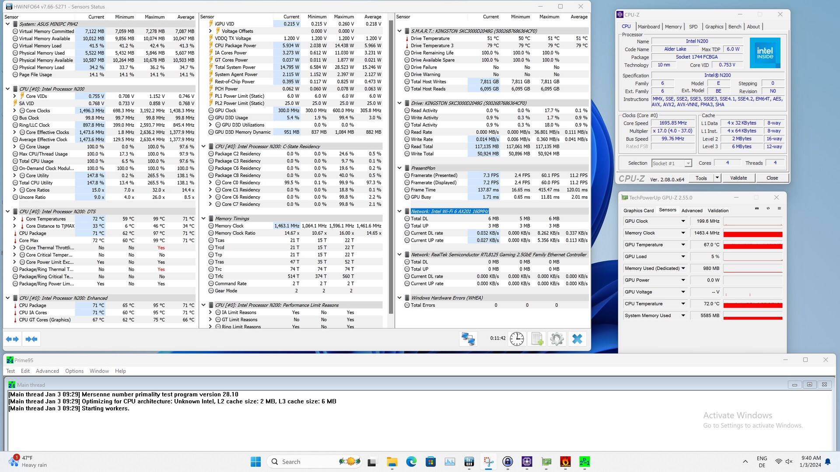Open HWiNFO sensor settings gear icon
Screen dimensions: 840x472
point(557,339)
